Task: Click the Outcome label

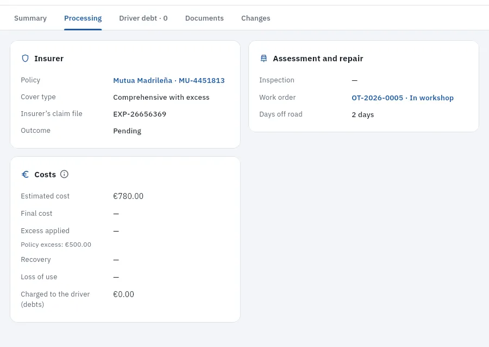Action: click(35, 131)
